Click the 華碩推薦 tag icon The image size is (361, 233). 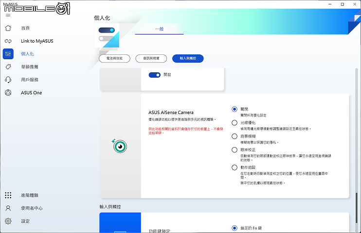(x=8, y=67)
